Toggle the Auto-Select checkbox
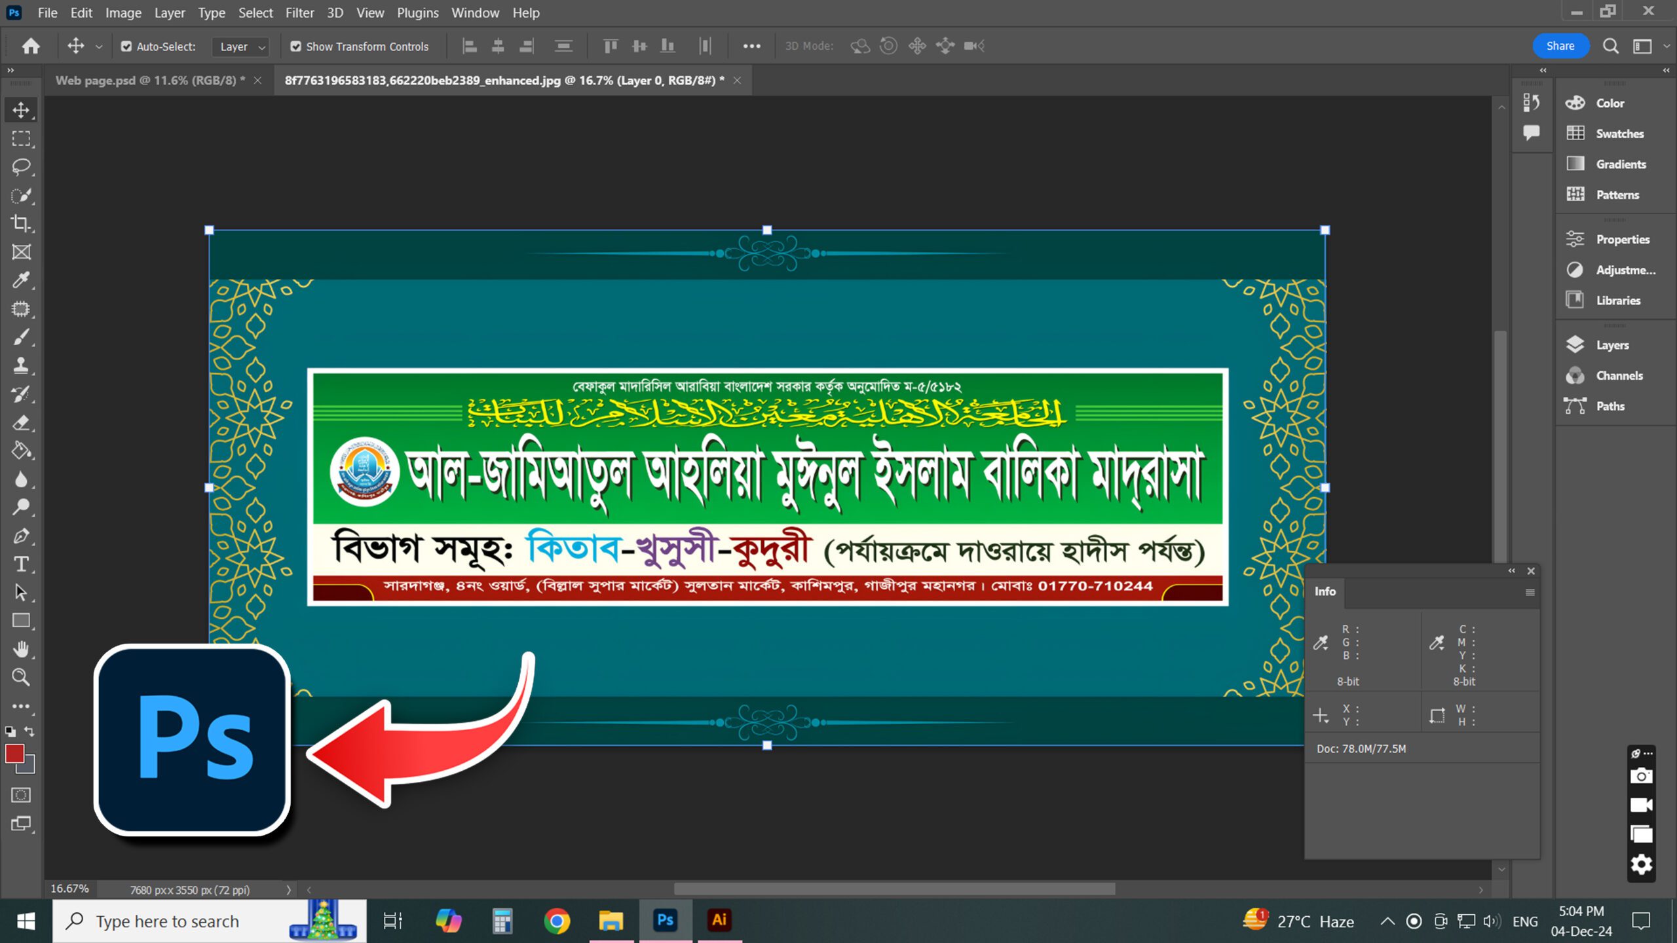This screenshot has width=1677, height=943. (x=126, y=46)
